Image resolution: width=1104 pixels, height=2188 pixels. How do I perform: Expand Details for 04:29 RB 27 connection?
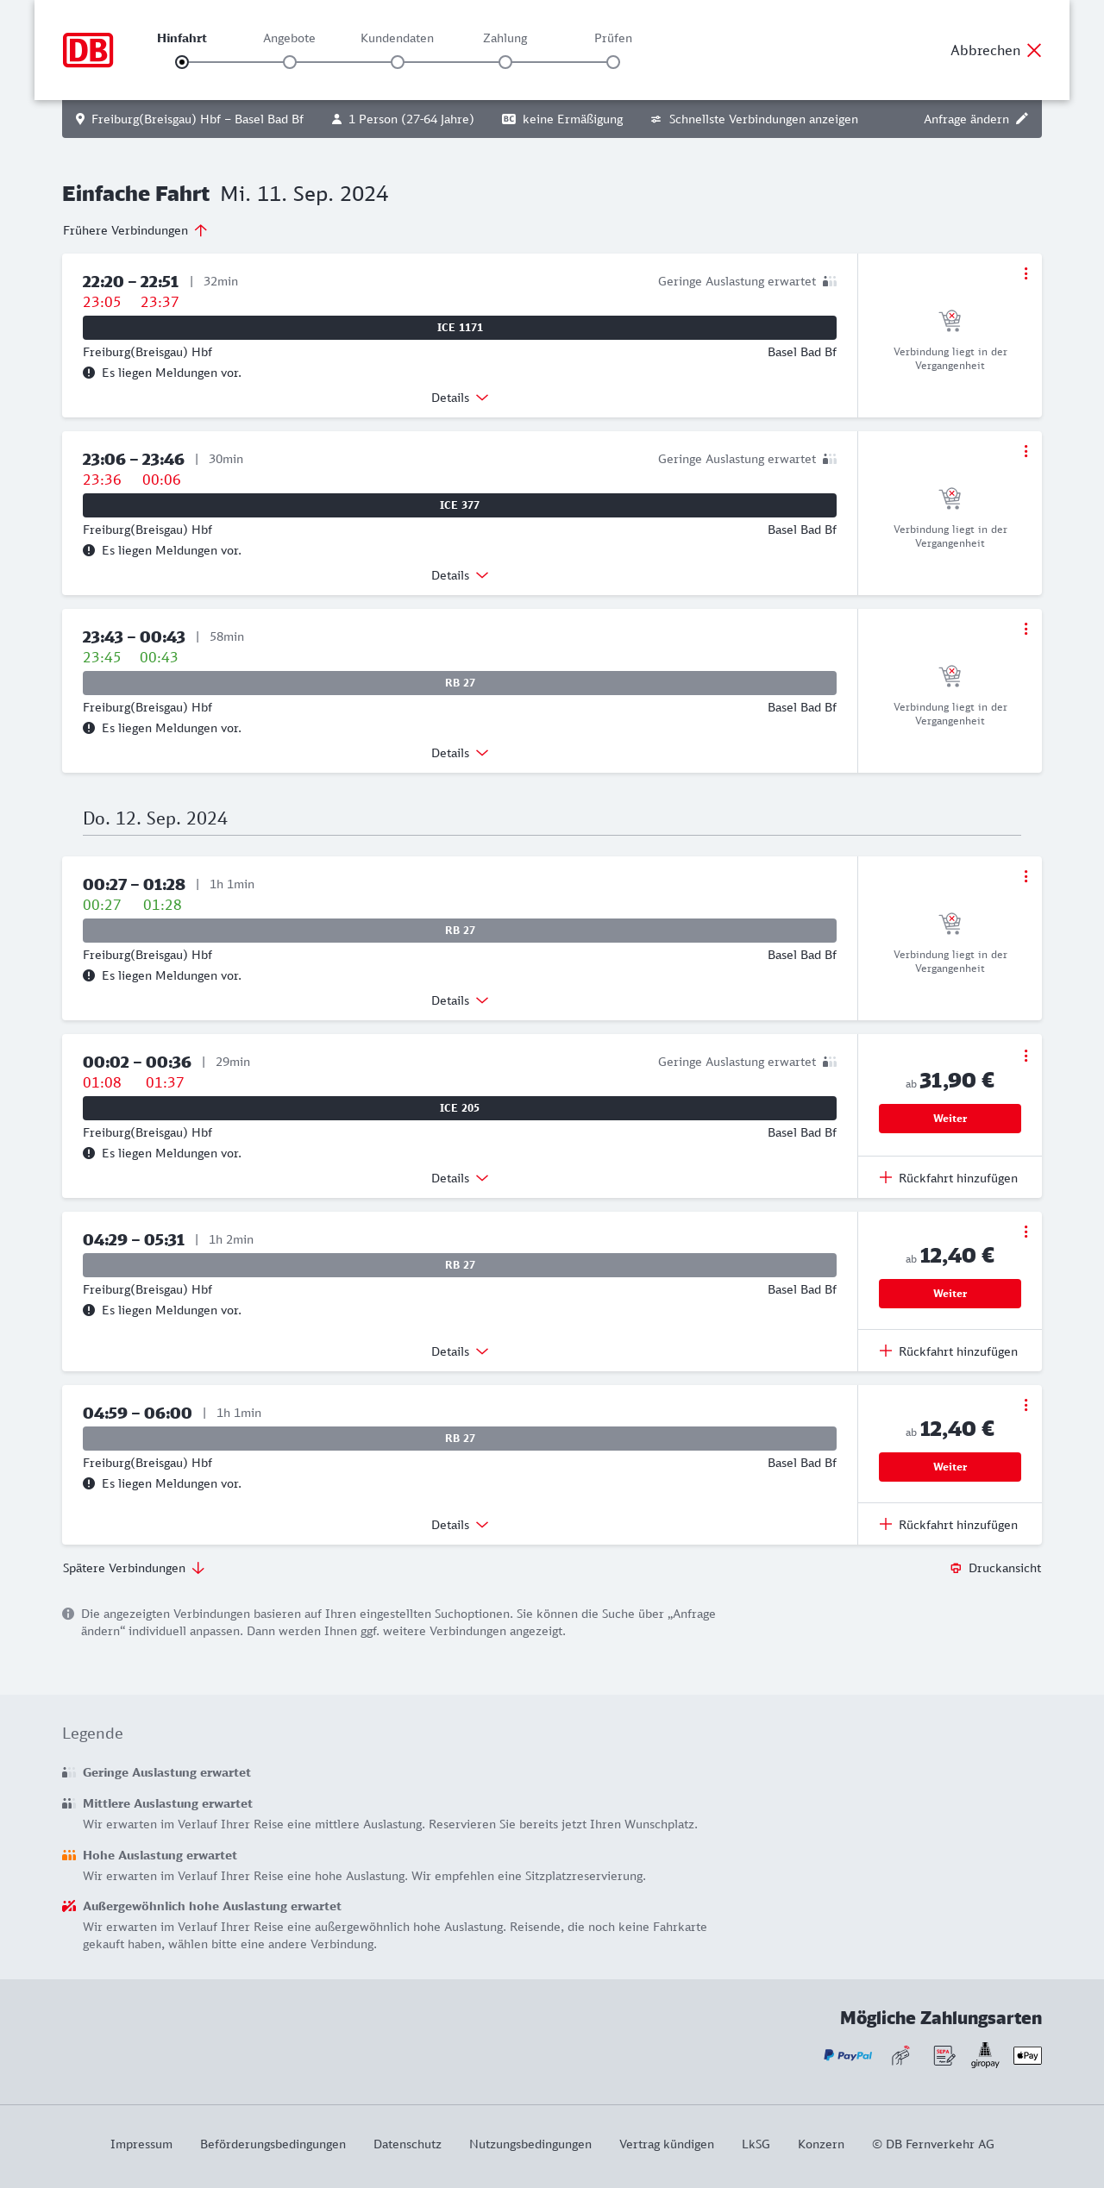[460, 1351]
